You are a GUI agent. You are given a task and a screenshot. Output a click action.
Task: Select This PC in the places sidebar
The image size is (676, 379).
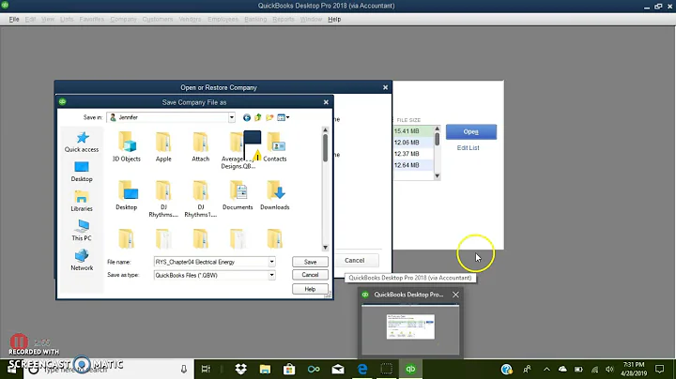[x=82, y=231]
